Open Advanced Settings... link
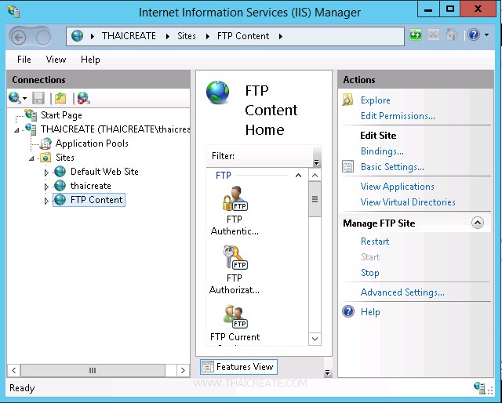This screenshot has width=502, height=403. point(402,292)
